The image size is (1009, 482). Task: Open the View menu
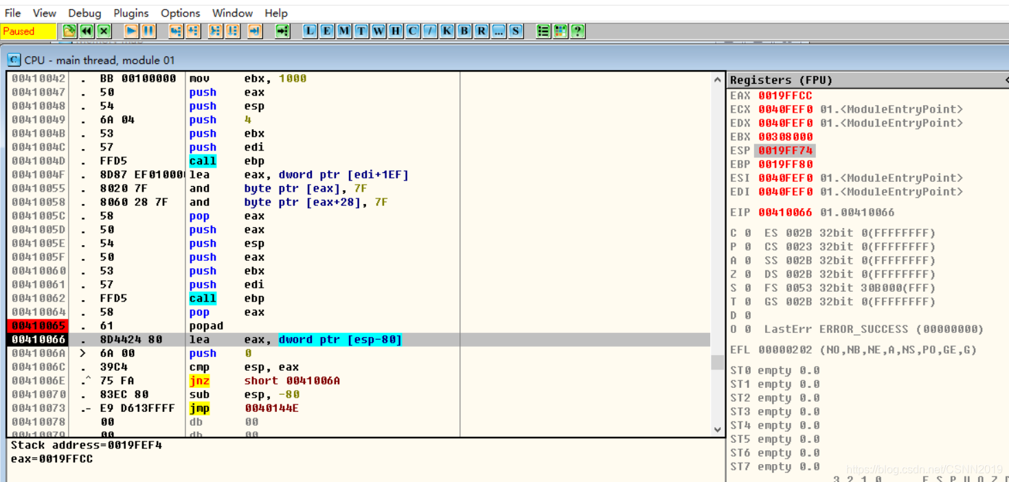click(45, 13)
